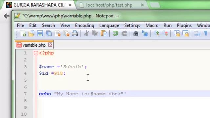Close the localhost/php/test.php browser tab
Image resolution: width=210 pixels, height=118 pixels.
(x=142, y=5)
